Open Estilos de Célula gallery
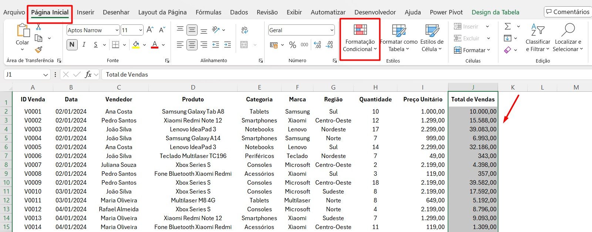Viewport: 592px width, 232px height. (432, 38)
